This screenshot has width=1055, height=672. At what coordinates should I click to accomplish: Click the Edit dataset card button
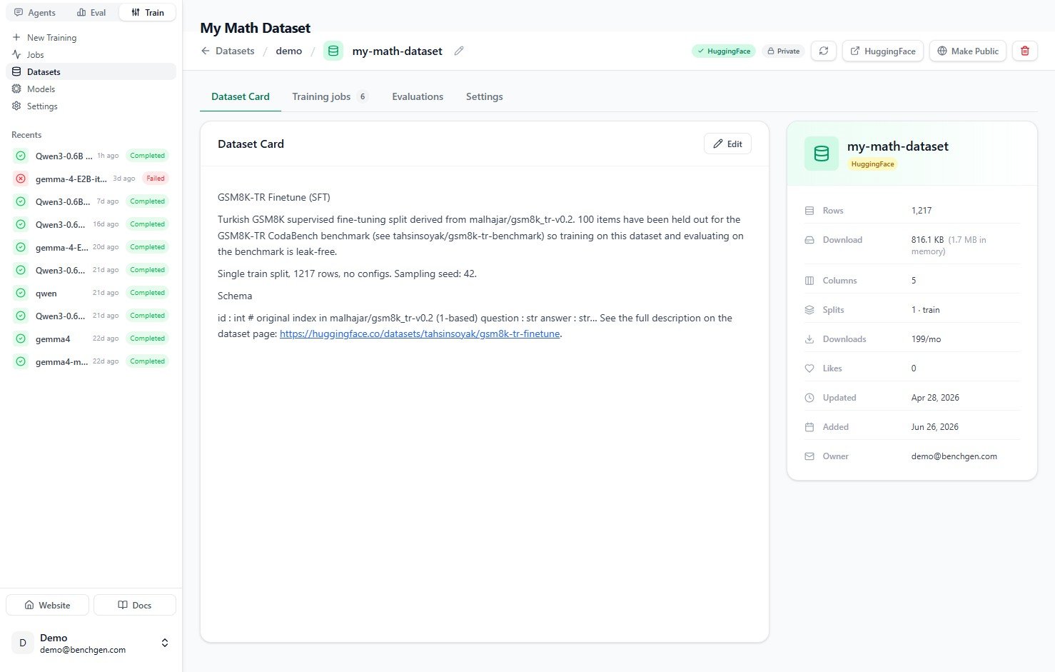coord(727,144)
